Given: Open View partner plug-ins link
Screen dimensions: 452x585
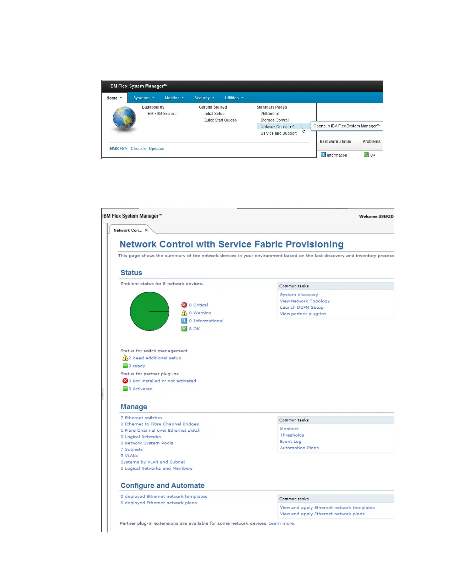Looking at the screenshot, I should (303, 314).
